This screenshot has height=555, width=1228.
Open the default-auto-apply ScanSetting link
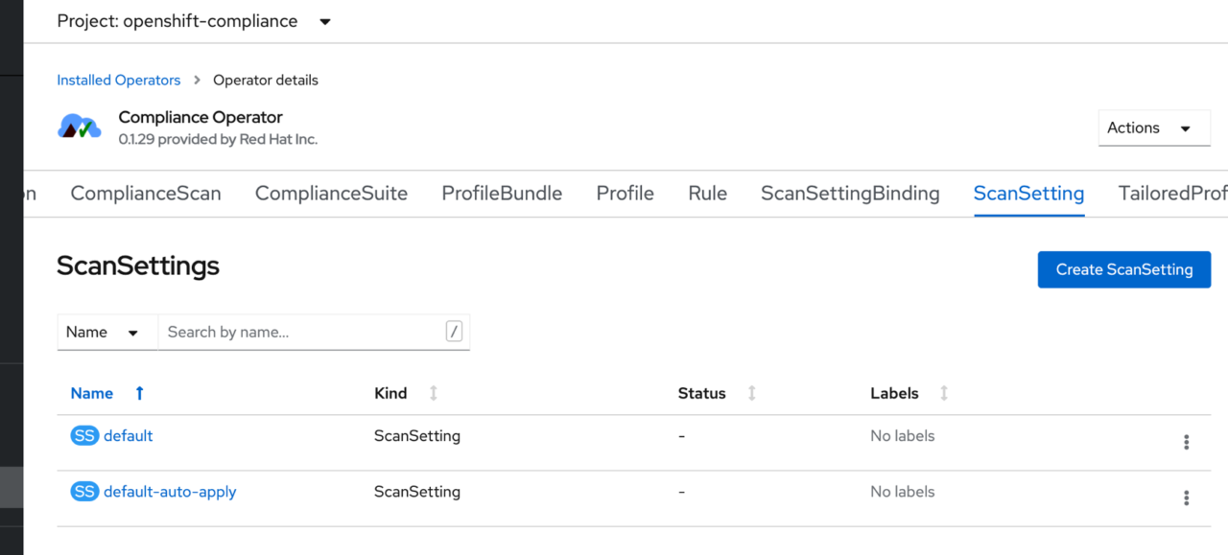point(170,492)
